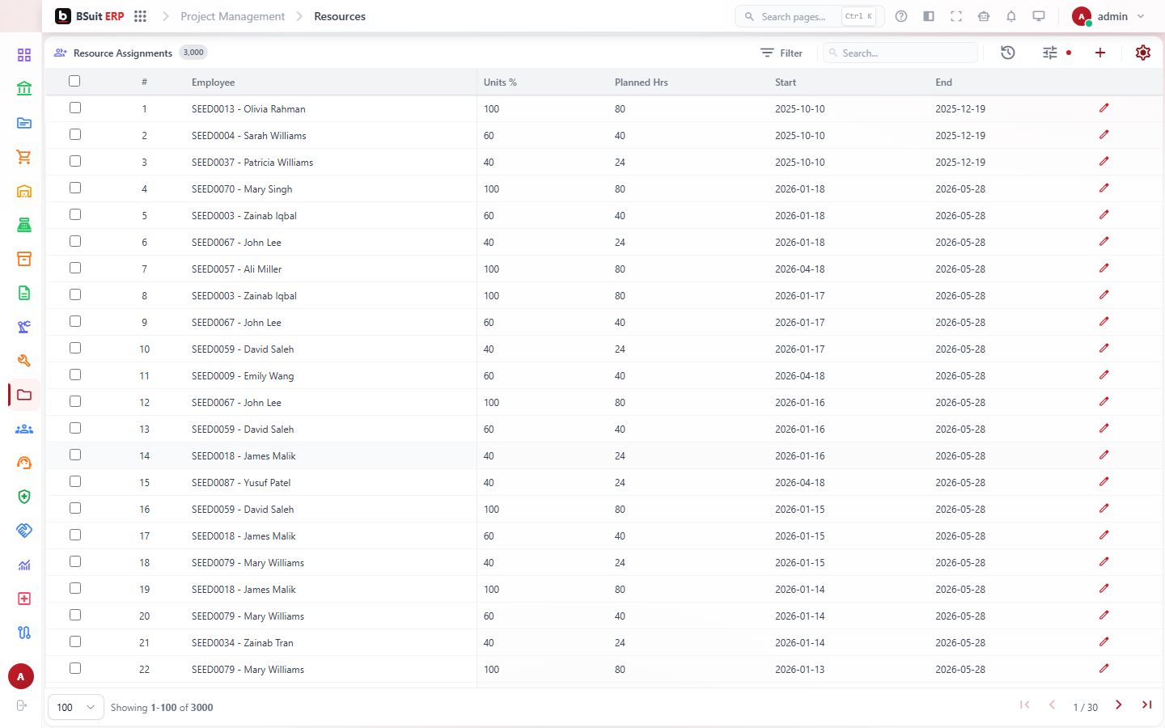Go to next page arrow

pos(1119,705)
